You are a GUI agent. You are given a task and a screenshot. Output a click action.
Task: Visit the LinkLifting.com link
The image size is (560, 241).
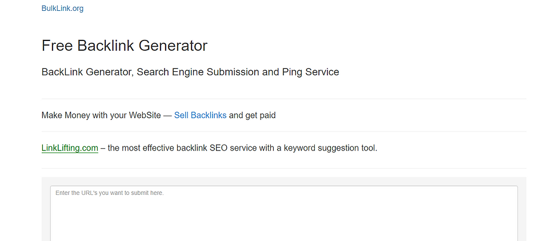click(x=70, y=148)
